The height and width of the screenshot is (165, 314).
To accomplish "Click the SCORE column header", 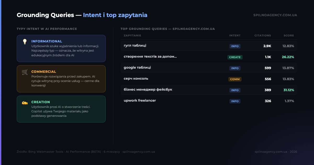I will (x=289, y=36).
